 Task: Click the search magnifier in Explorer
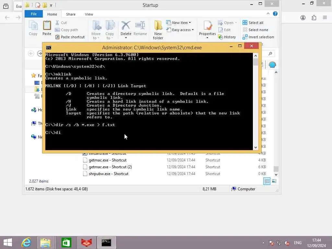pos(270,53)
